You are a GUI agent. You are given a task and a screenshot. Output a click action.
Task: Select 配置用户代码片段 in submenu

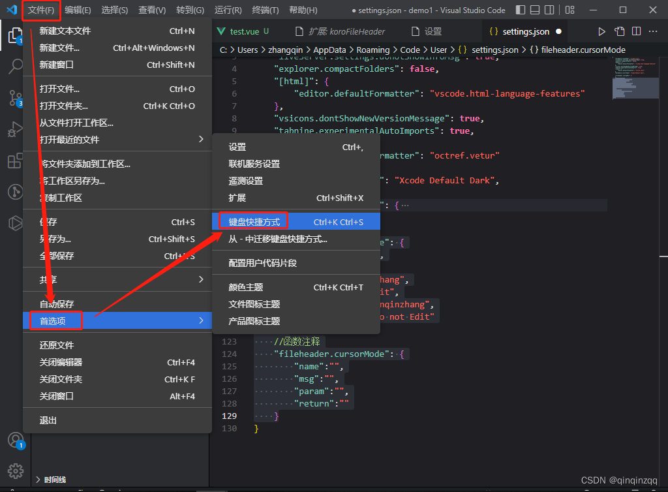296,263
